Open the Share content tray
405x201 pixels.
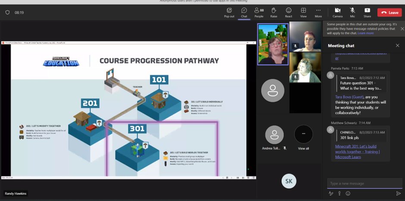click(367, 12)
